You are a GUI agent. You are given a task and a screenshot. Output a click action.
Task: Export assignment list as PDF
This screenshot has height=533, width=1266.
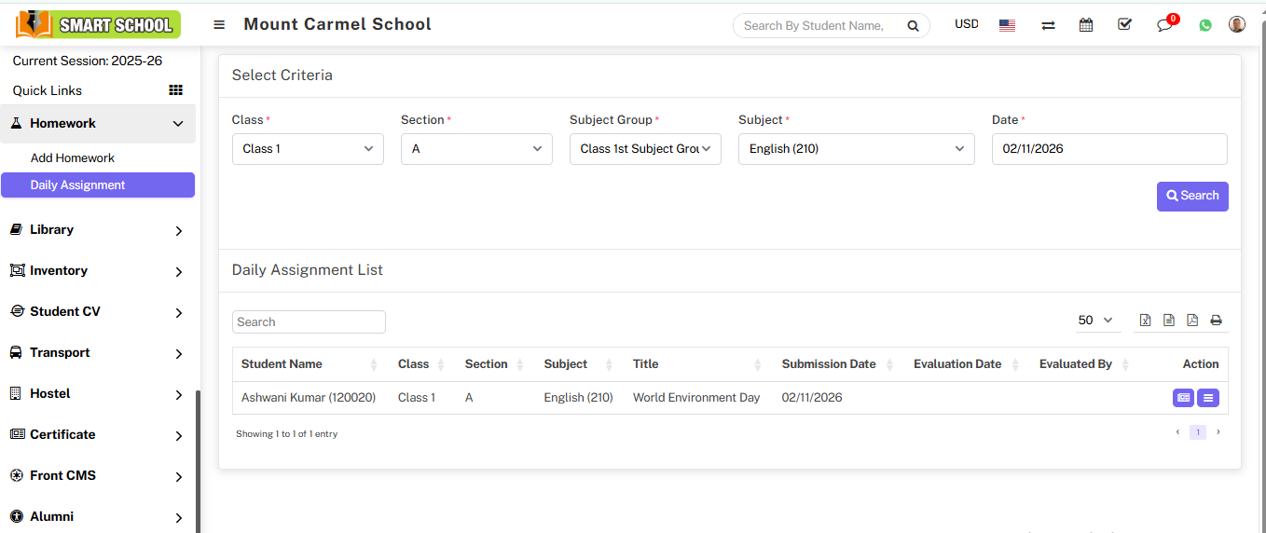point(1192,321)
